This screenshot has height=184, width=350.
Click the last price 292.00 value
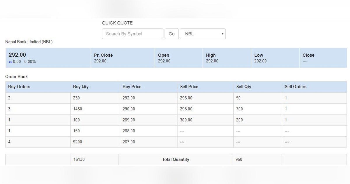[x=17, y=55]
